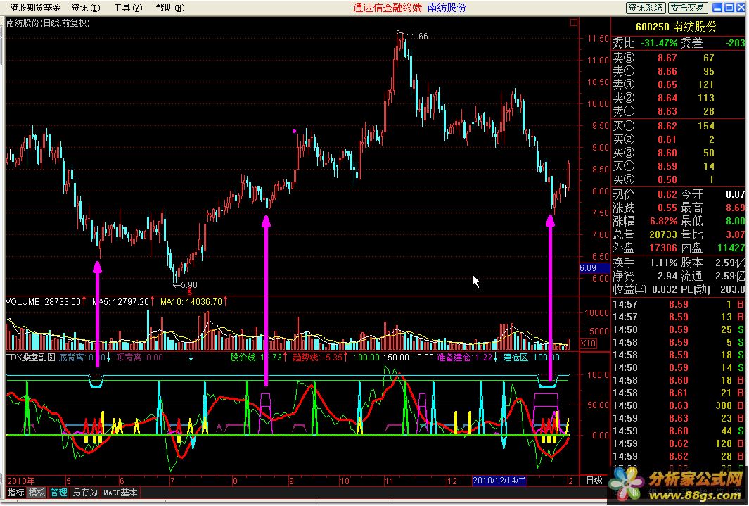The width and height of the screenshot is (749, 506).
Task: Click the 11.66 high price label
Action: [x=417, y=37]
